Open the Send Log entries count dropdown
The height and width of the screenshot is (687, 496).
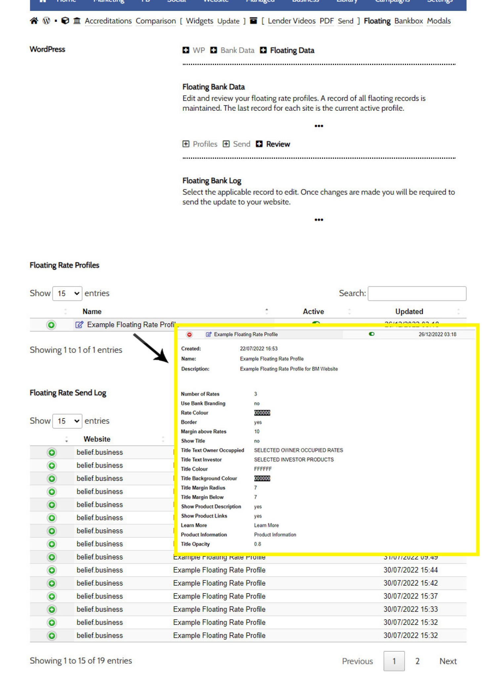click(x=67, y=421)
